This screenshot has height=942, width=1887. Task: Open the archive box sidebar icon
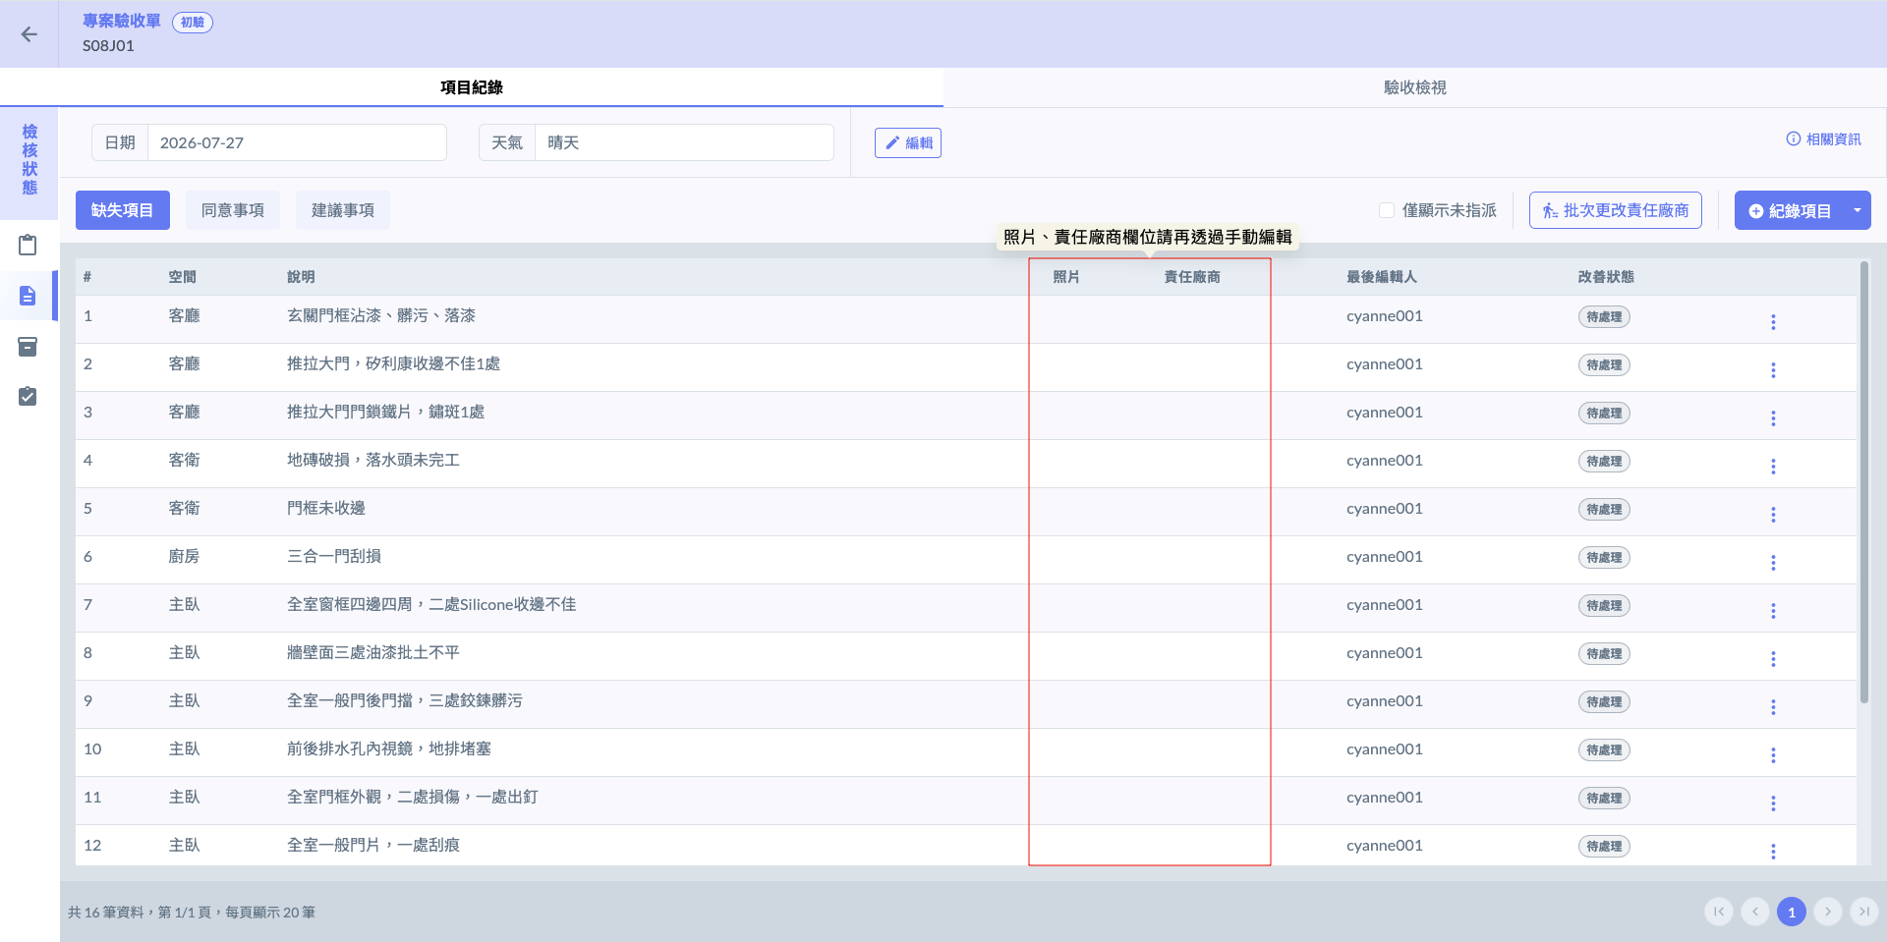(x=28, y=347)
